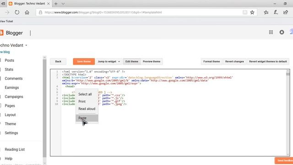Open Posts in the sidebar
Screen dimensions: 293x165
(x=9, y=60)
